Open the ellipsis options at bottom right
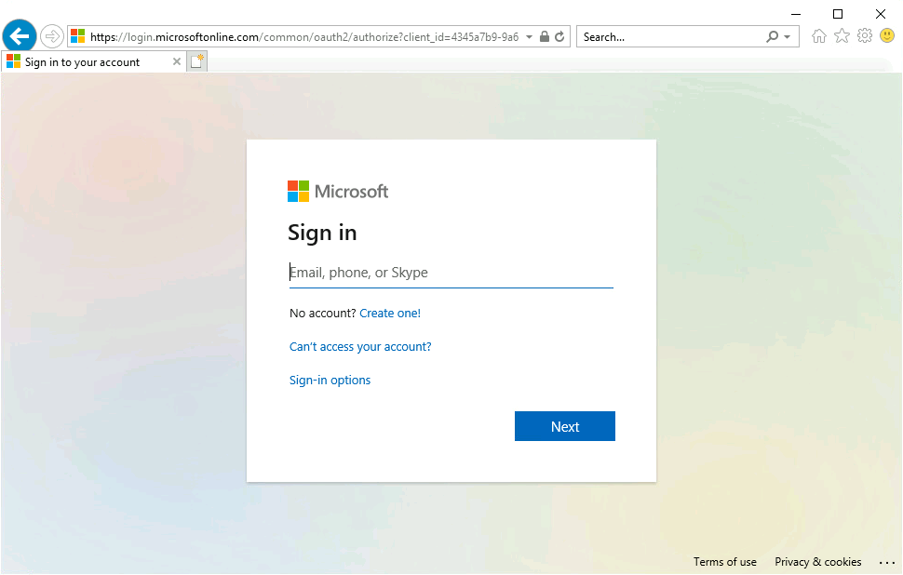The image size is (903, 575). tap(886, 562)
